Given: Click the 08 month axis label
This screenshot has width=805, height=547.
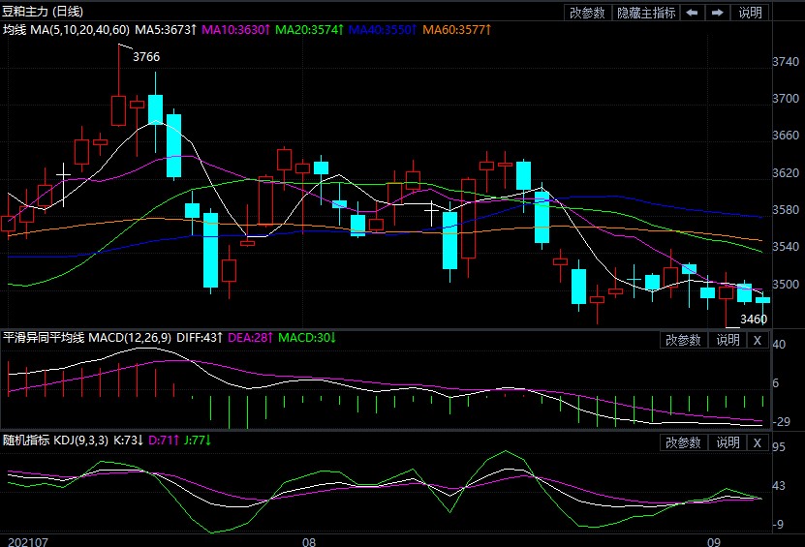Looking at the screenshot, I should tap(309, 542).
